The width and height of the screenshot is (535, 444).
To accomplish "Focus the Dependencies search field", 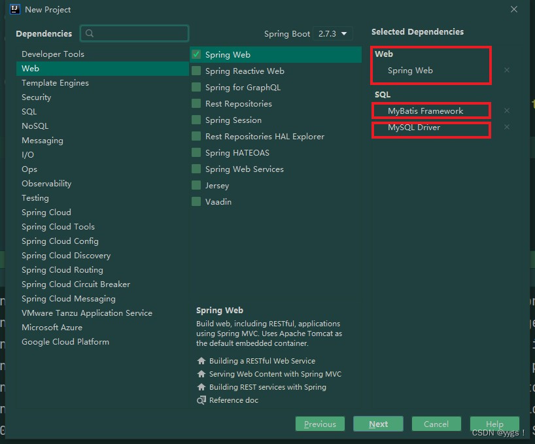I will (135, 33).
